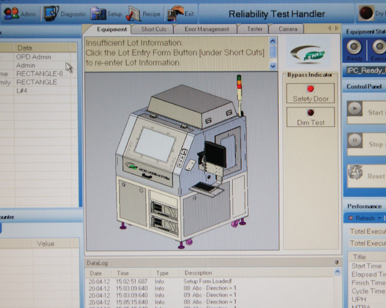Toggle the Dry run indicator lamp
386x308 pixels.
(x=366, y=13)
